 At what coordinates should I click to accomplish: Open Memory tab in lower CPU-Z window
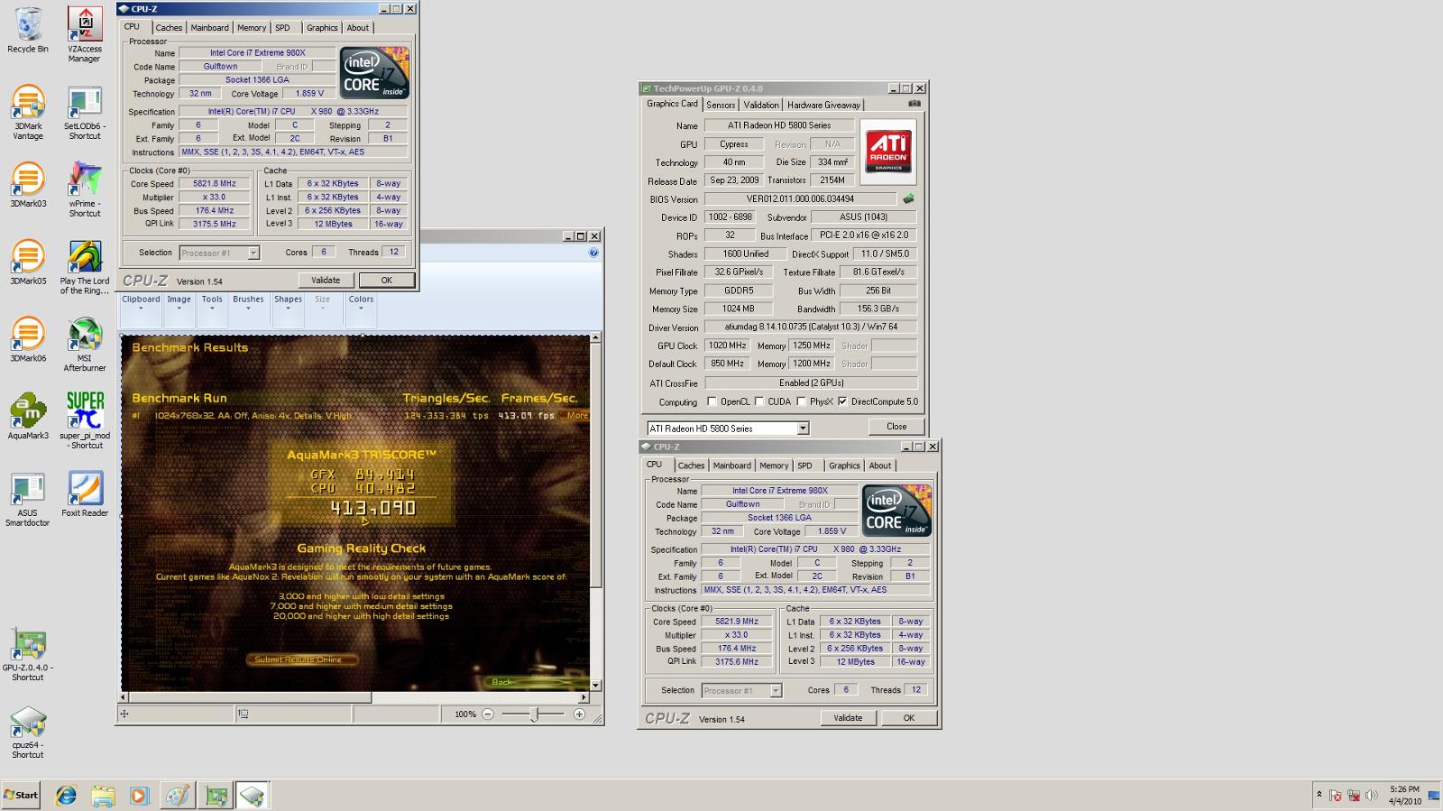click(774, 465)
